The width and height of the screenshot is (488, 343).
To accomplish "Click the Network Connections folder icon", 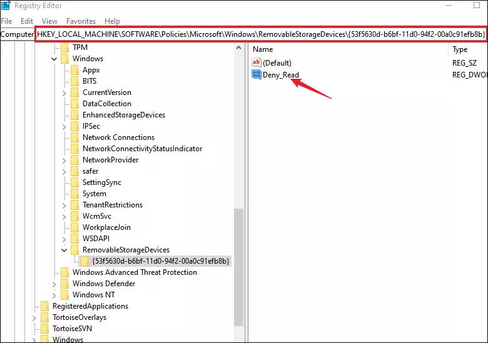I will coord(74,137).
